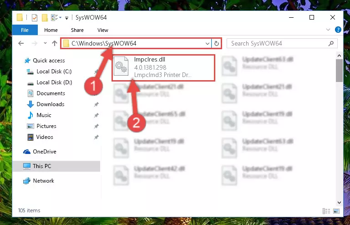
Task: Switch to the View ribbon tab
Action: (103, 30)
